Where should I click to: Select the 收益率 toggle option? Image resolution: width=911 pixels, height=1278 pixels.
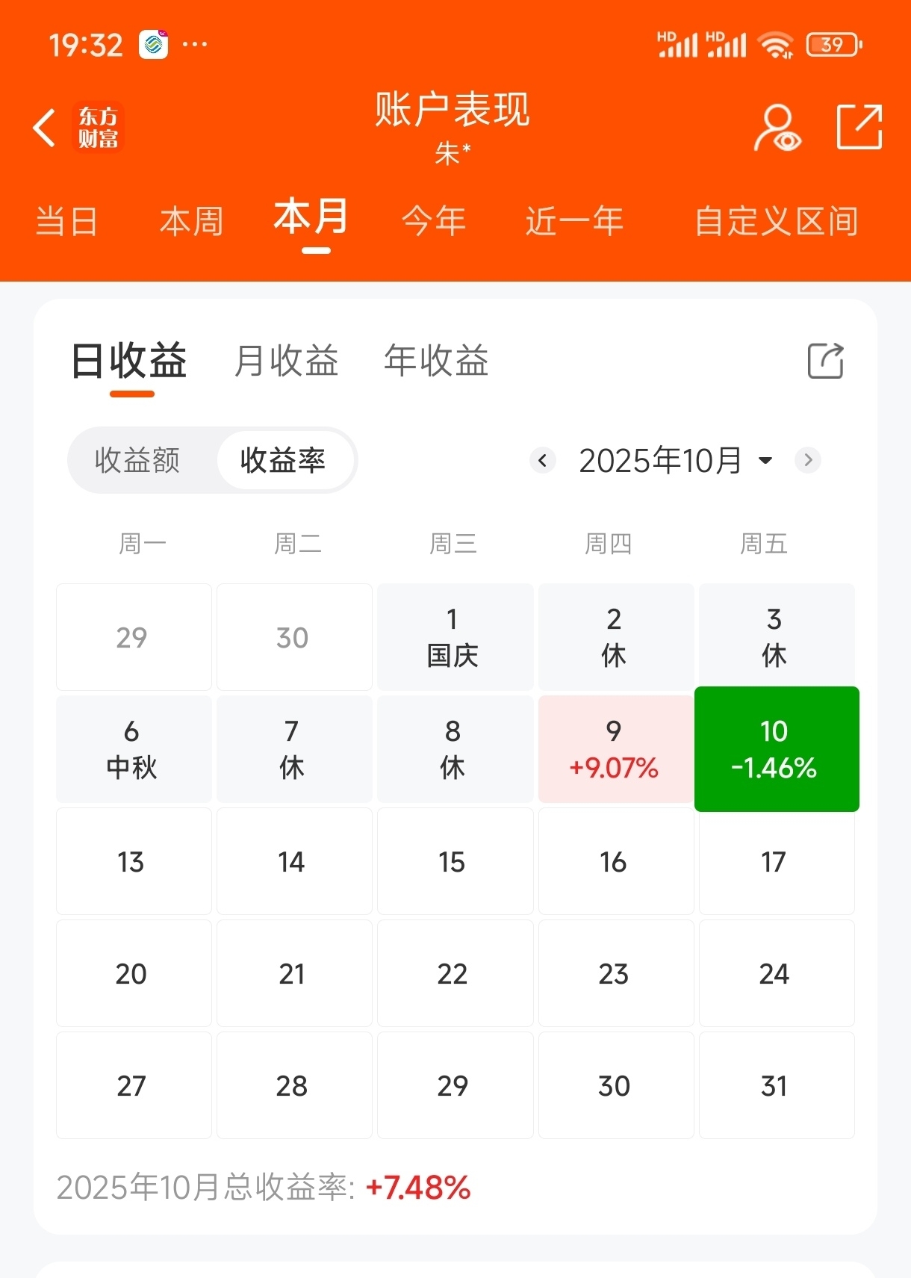[283, 460]
